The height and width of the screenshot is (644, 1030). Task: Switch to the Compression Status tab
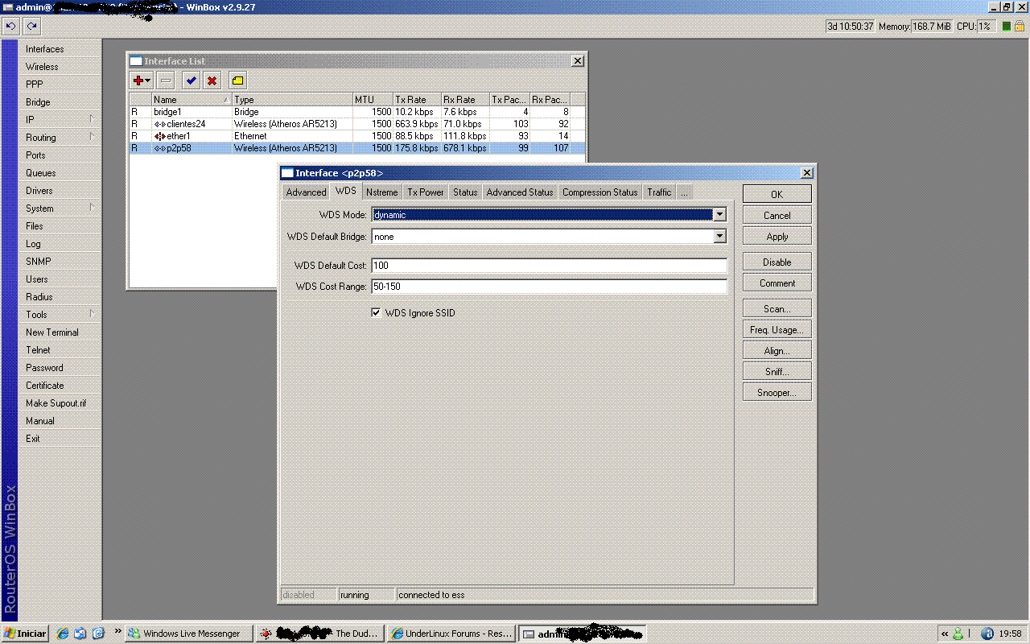tap(599, 192)
